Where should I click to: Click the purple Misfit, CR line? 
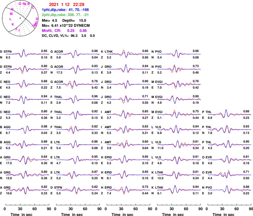coord(64,31)
